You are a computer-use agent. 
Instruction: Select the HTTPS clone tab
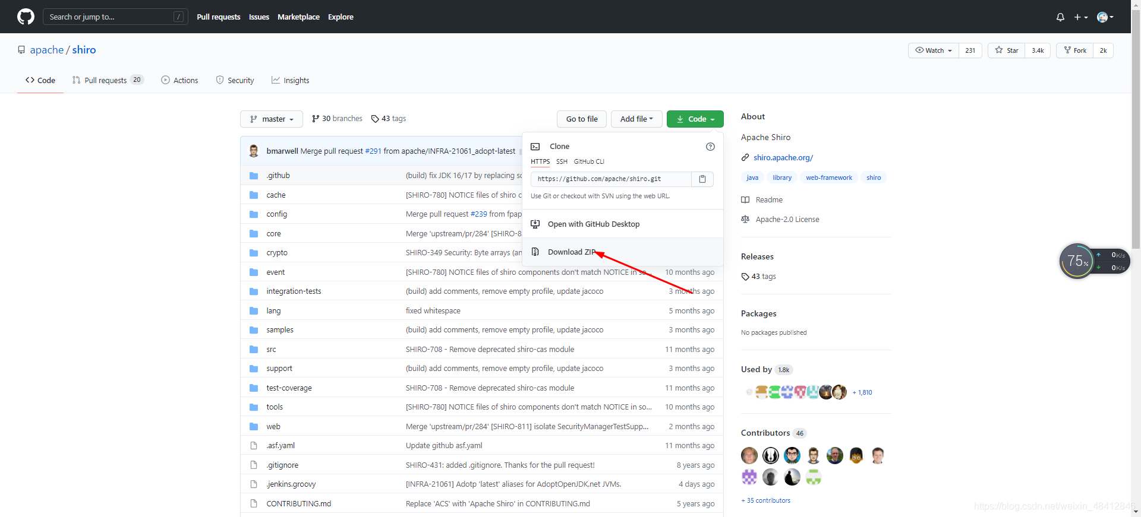click(x=540, y=161)
